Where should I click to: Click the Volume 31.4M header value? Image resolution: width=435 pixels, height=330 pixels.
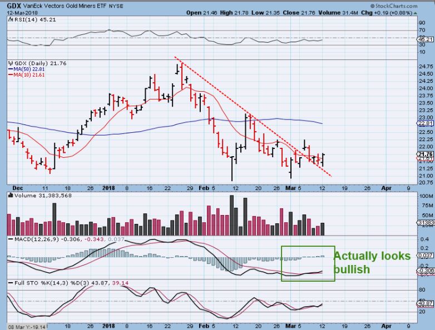(338, 13)
